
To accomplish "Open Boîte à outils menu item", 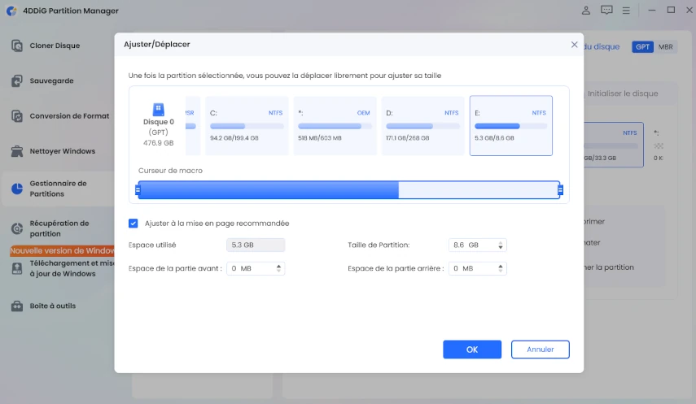I will tap(52, 306).
